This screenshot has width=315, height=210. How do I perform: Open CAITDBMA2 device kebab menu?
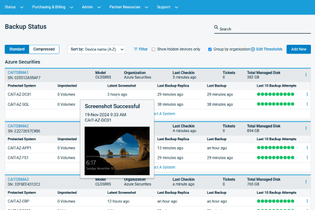pos(306,128)
